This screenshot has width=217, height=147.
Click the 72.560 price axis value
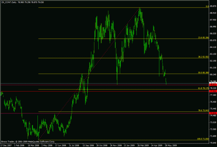pos(213,129)
